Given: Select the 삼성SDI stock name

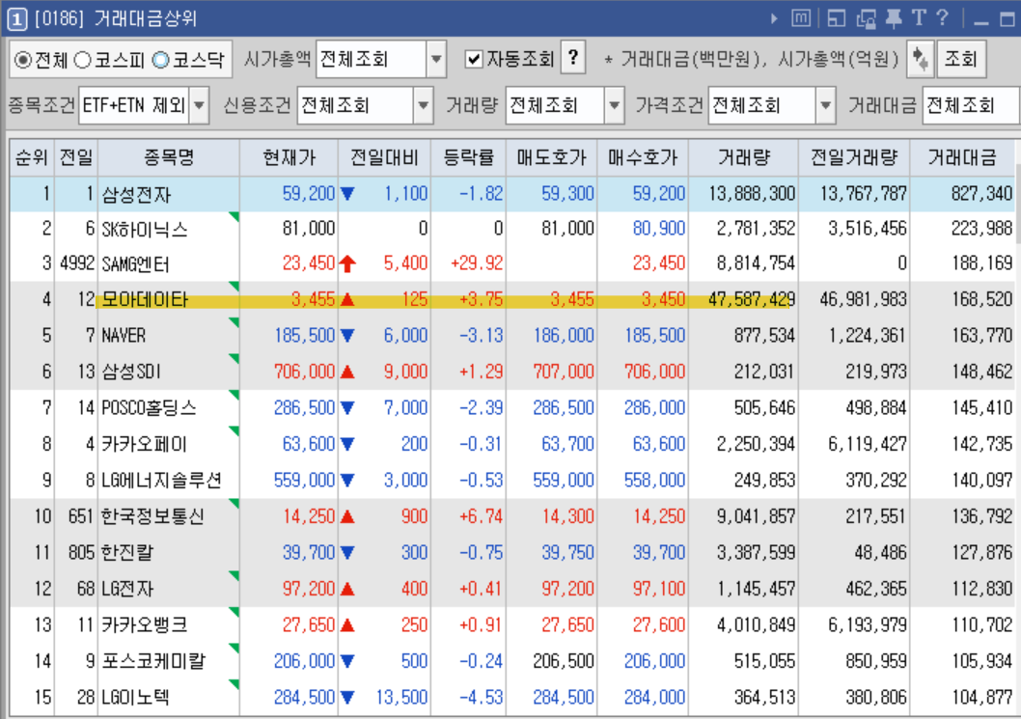Looking at the screenshot, I should 131,372.
